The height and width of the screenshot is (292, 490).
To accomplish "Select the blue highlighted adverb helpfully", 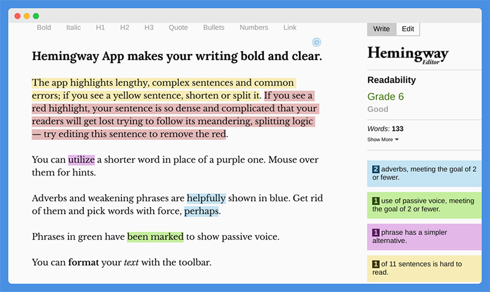I will (206, 198).
